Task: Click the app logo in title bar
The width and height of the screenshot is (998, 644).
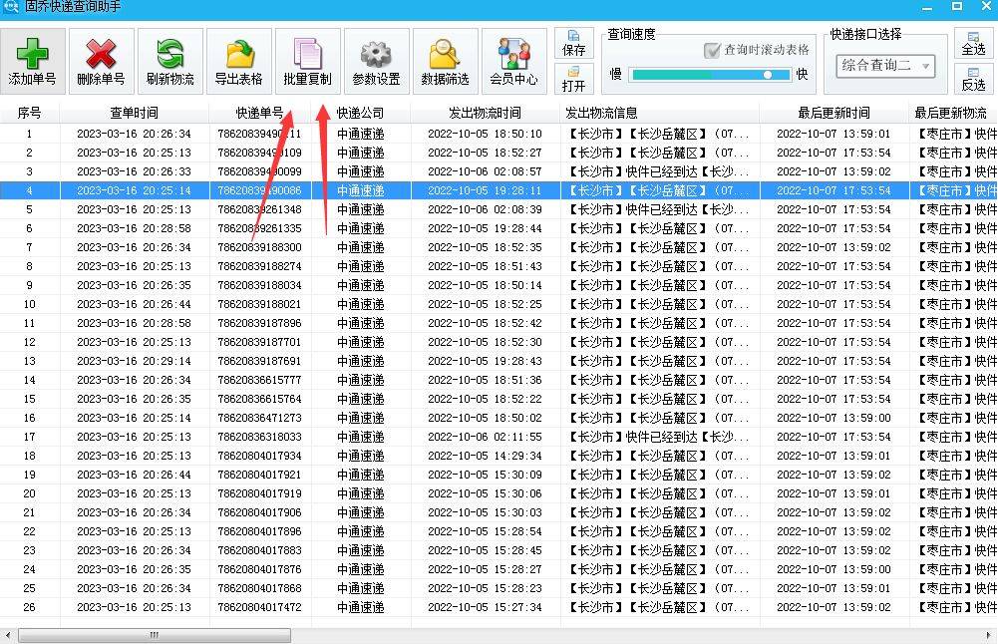Action: [11, 7]
